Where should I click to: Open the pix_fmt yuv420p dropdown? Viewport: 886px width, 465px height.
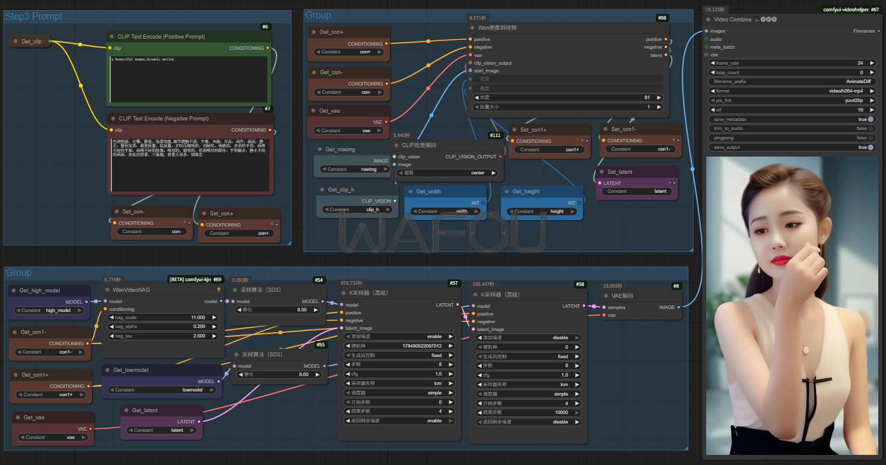tap(792, 101)
